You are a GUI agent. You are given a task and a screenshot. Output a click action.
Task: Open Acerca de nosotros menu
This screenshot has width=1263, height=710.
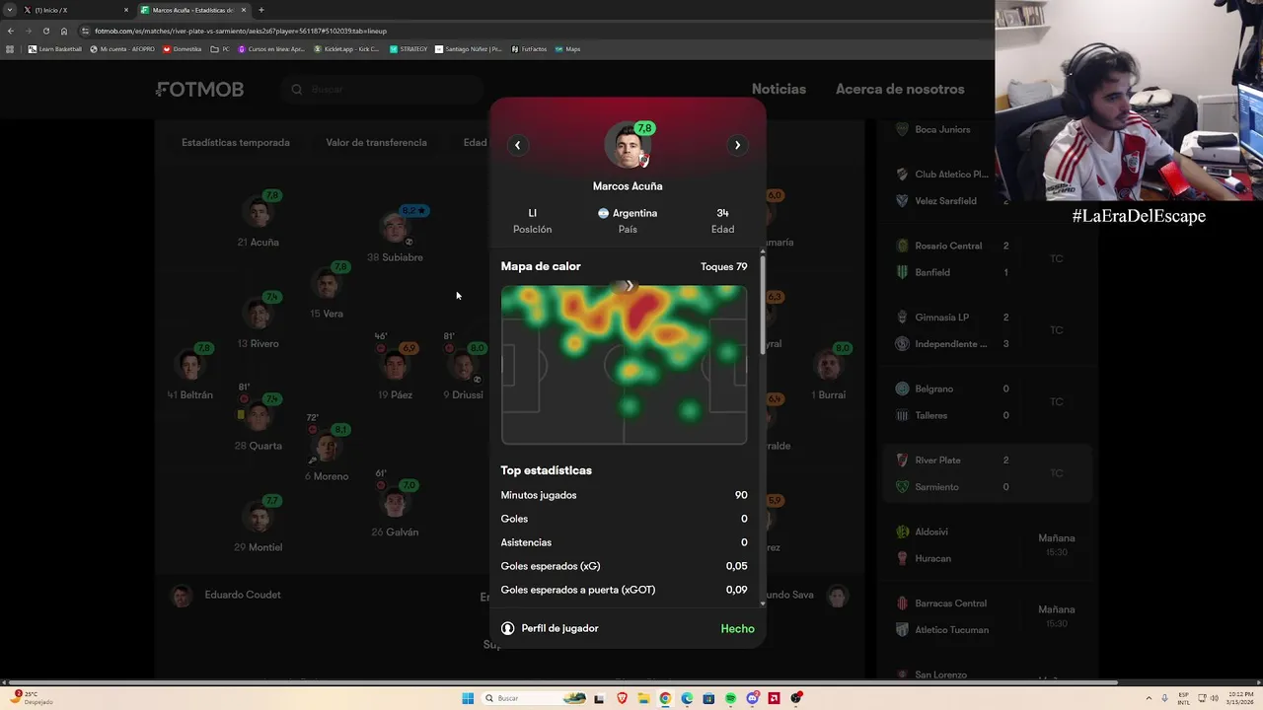(900, 89)
